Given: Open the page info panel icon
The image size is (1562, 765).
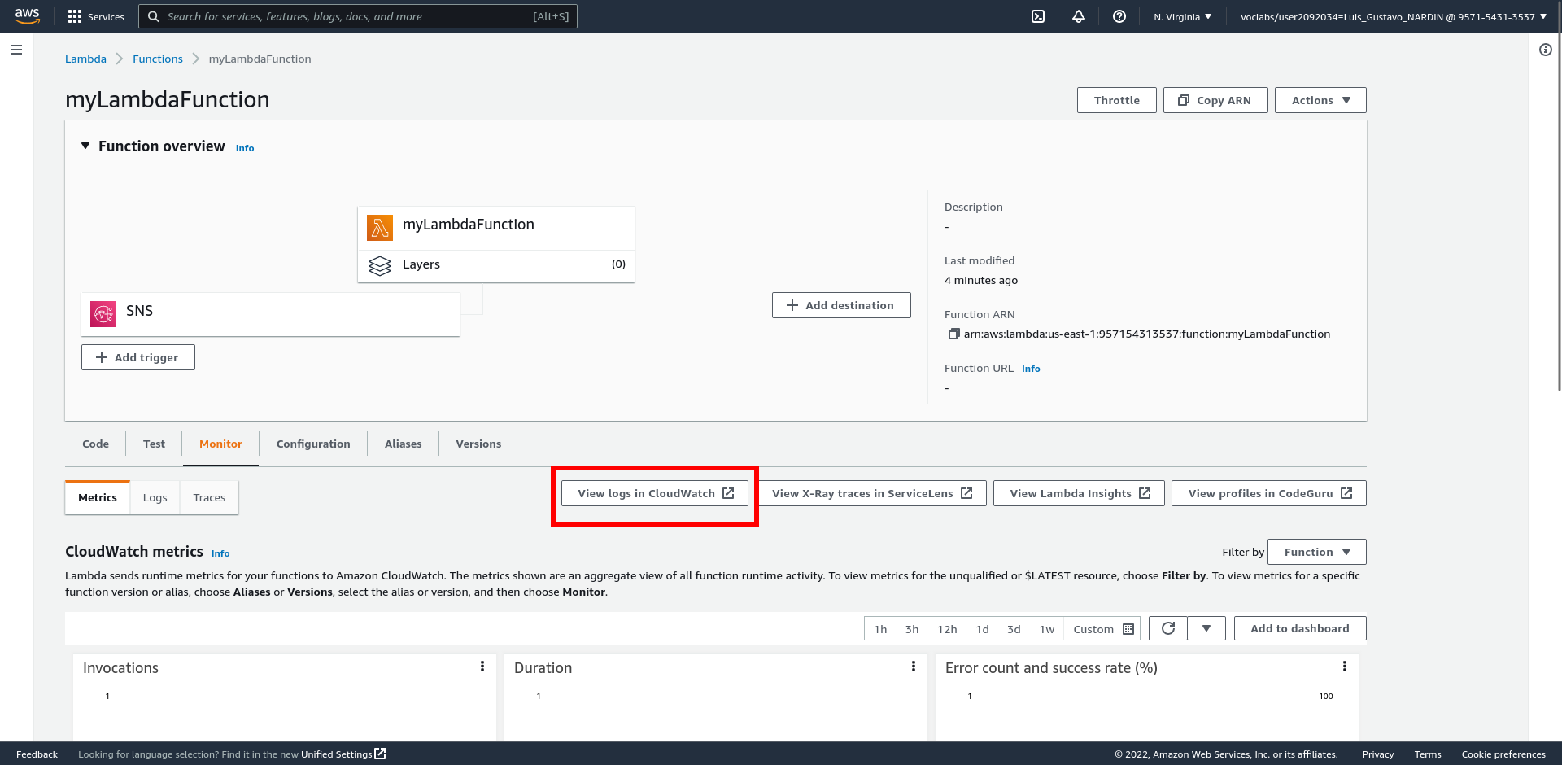Looking at the screenshot, I should pyautogui.click(x=1545, y=50).
